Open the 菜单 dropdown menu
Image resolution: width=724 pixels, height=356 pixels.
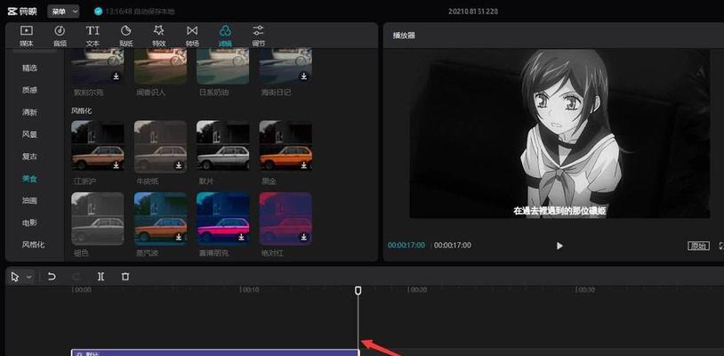pos(63,11)
